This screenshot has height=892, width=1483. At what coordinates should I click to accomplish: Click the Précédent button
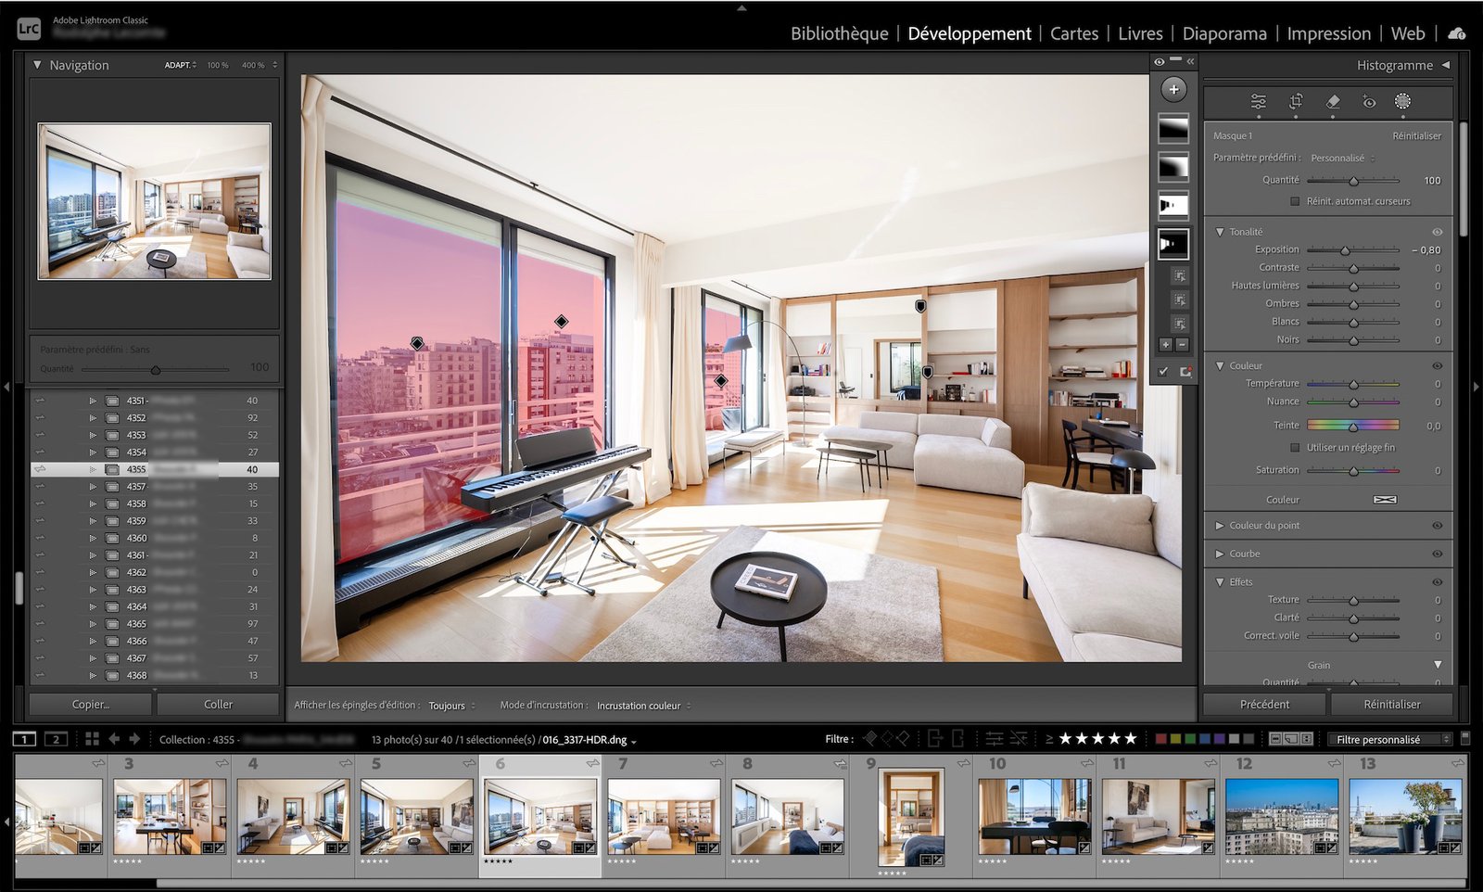(x=1264, y=705)
